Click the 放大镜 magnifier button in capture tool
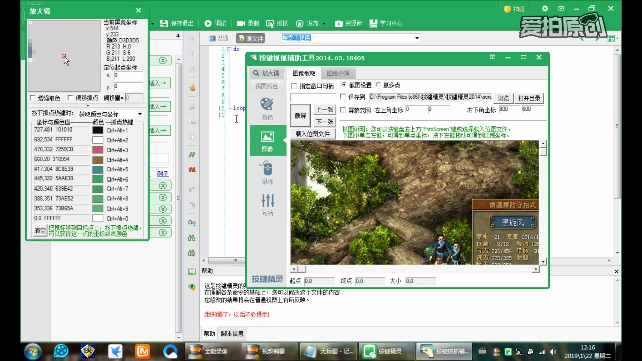The height and width of the screenshot is (361, 642). coord(266,73)
